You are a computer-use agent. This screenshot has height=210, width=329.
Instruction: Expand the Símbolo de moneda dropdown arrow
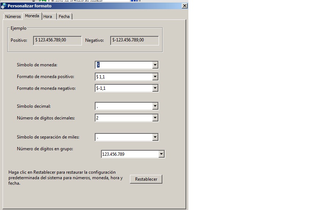point(155,65)
